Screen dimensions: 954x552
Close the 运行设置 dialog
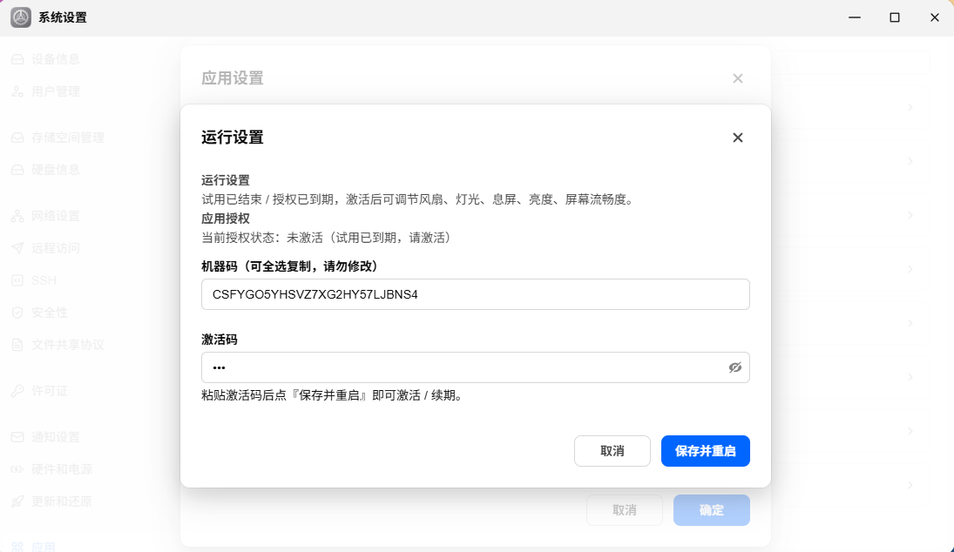pos(737,138)
